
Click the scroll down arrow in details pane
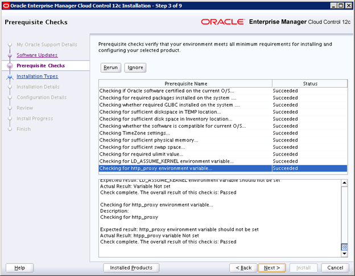pos(344,254)
